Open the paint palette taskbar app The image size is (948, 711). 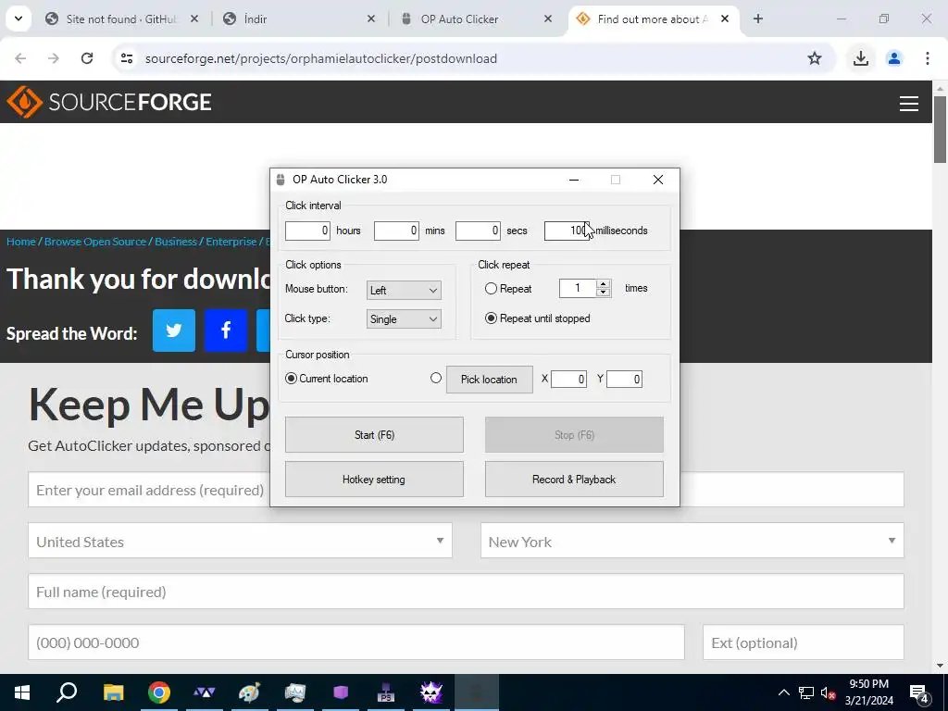tap(249, 692)
